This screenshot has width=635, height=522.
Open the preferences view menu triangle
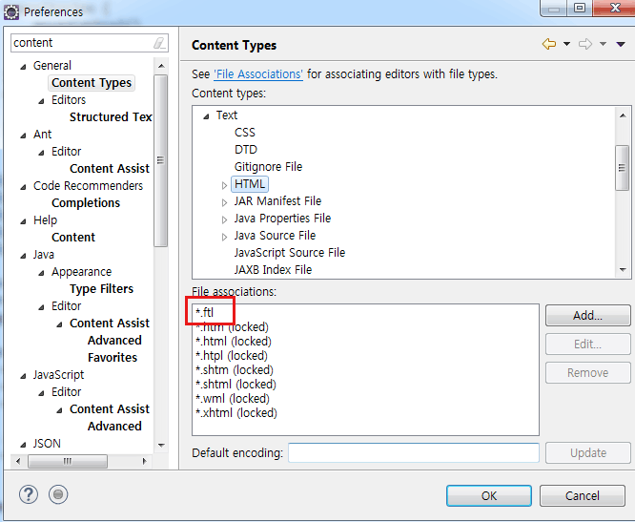[621, 44]
